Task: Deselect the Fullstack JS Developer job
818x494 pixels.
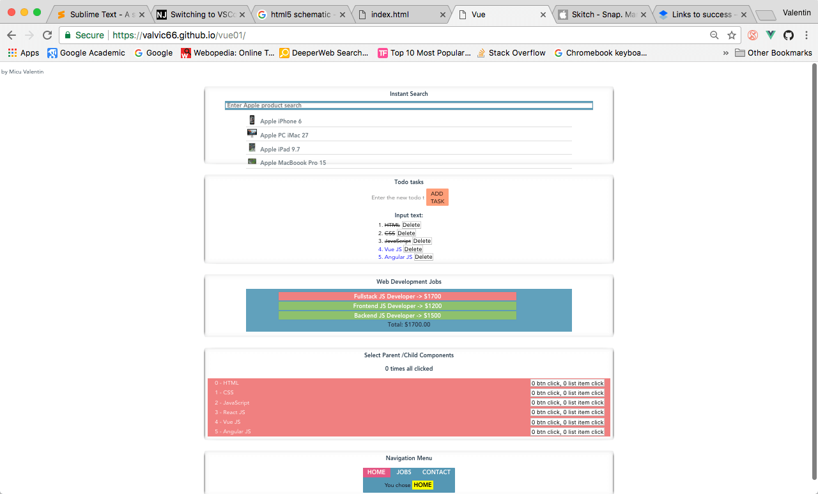Action: 397,297
